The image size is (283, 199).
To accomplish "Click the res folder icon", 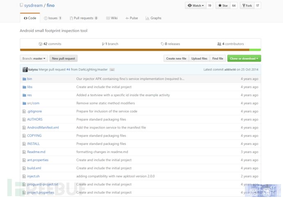I will (24, 95).
